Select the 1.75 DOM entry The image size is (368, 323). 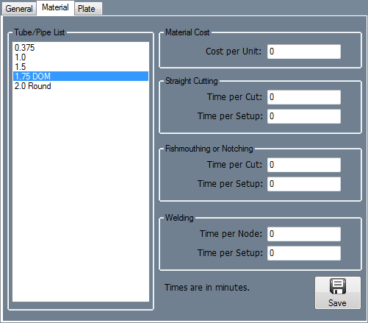pos(81,77)
